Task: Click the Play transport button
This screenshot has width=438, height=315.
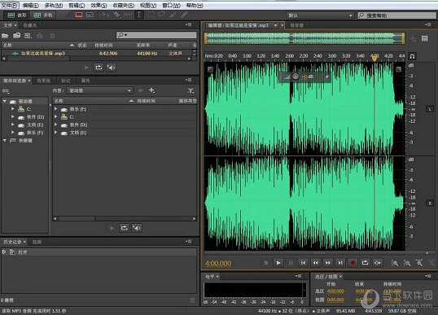Action: [x=278, y=263]
